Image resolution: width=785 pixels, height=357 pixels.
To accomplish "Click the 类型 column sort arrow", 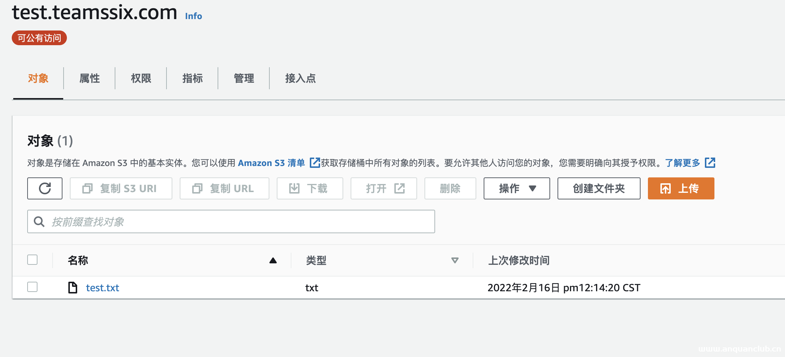I will tap(455, 260).
